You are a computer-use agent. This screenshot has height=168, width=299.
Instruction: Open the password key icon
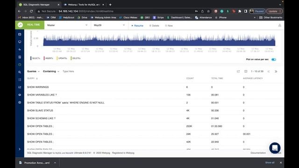point(196,11)
